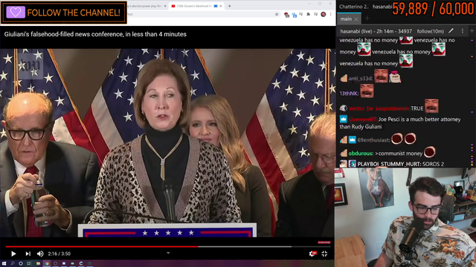Click the TRUE message emote
Image resolution: width=476 pixels, height=267 pixels.
[431, 106]
